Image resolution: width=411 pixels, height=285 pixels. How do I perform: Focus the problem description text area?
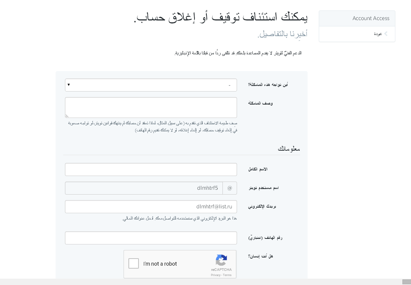(x=151, y=108)
